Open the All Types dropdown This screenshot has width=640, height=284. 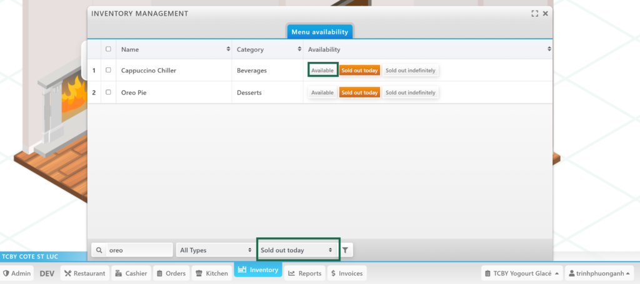[x=214, y=250]
